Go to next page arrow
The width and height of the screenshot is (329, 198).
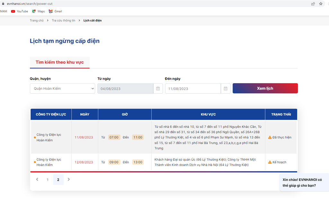pos(69,179)
